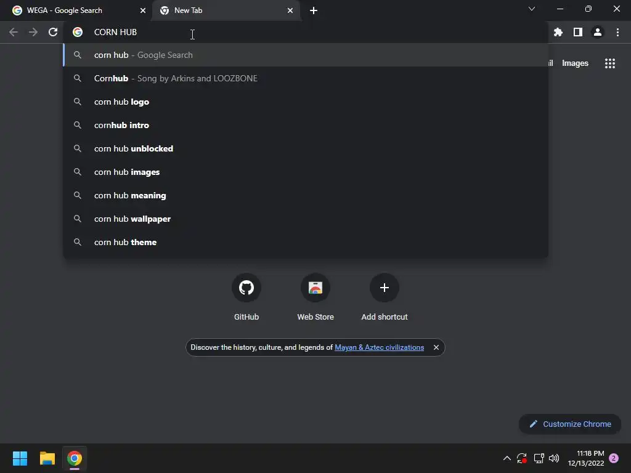Image resolution: width=631 pixels, height=473 pixels.
Task: Show hidden system tray icons
Action: tap(507, 458)
